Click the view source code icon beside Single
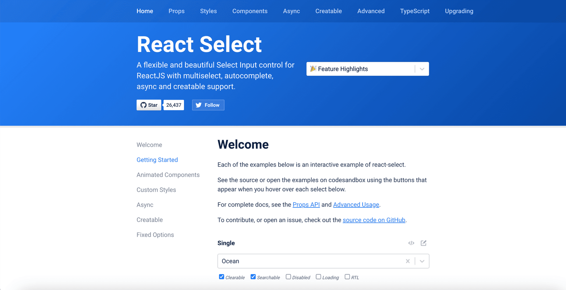The height and width of the screenshot is (290, 566). pos(411,243)
